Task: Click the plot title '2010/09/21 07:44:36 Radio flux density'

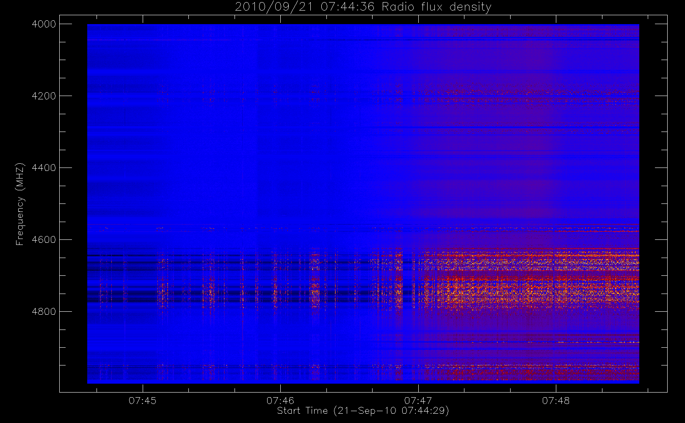Action: coord(363,7)
